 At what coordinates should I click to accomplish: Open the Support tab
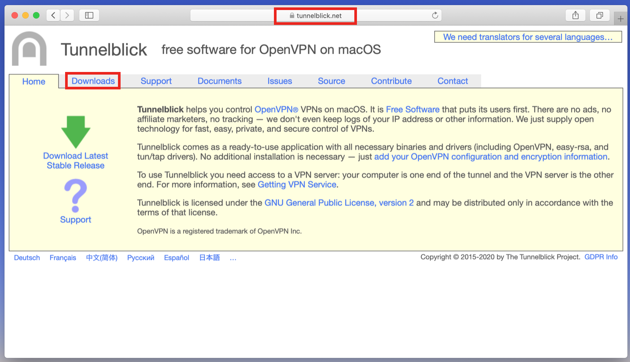pyautogui.click(x=156, y=81)
